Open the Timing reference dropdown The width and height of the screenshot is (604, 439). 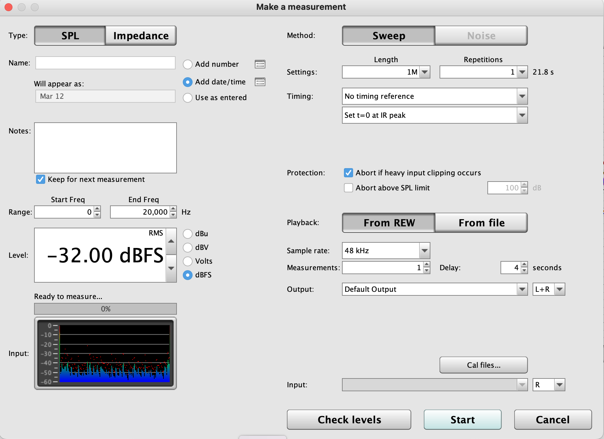click(522, 96)
